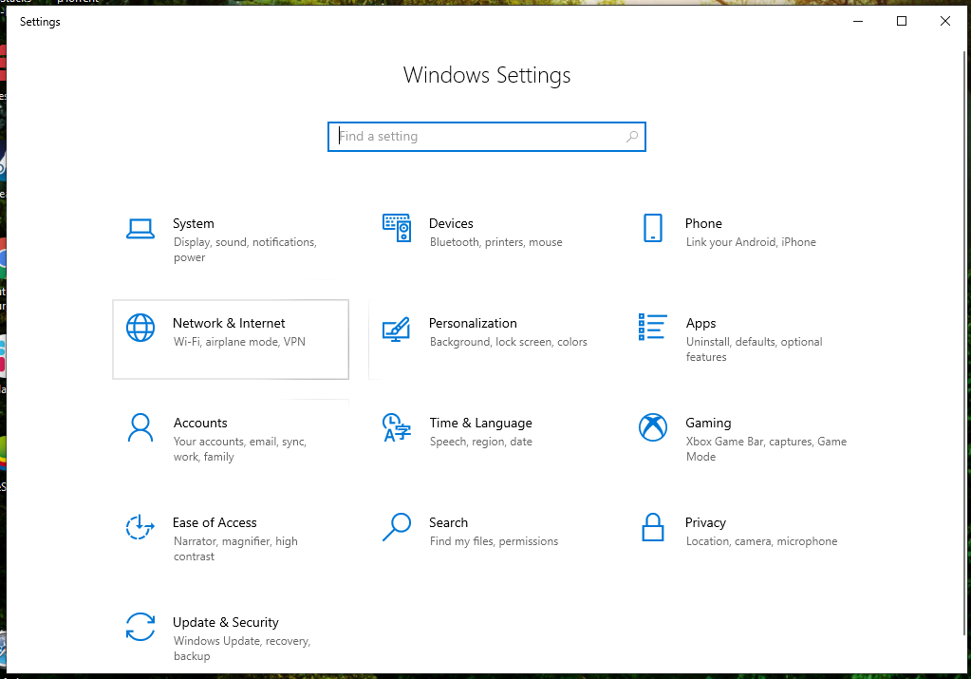The width and height of the screenshot is (971, 679).
Task: Click the Time & Language icon
Action: click(x=397, y=427)
